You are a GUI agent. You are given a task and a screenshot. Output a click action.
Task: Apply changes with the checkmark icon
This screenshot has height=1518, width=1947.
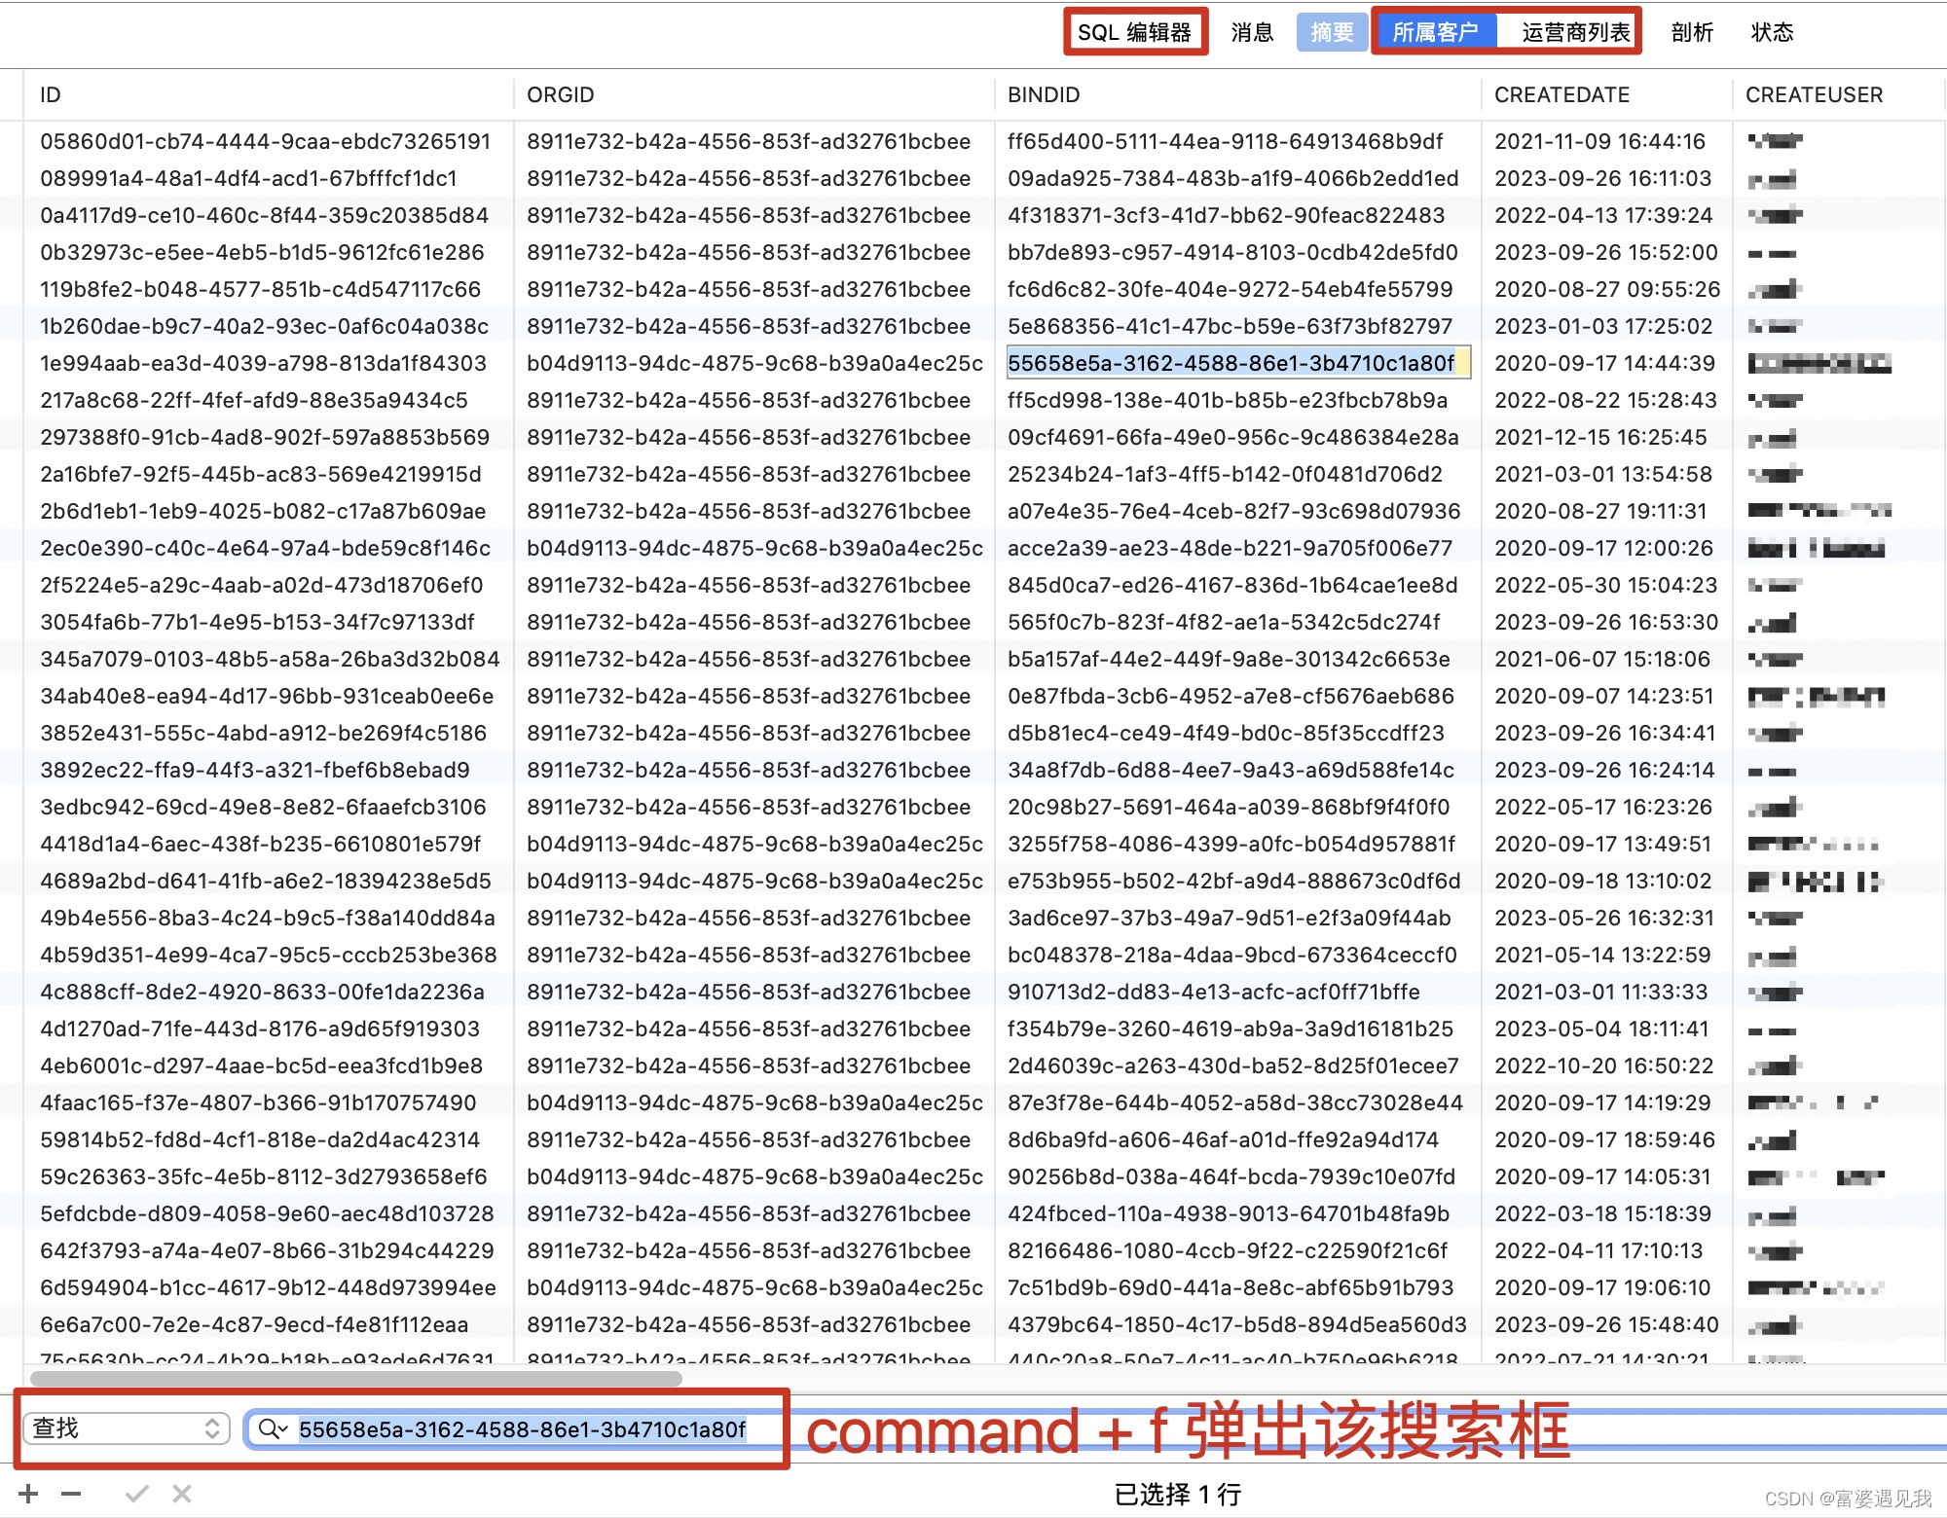click(x=137, y=1494)
